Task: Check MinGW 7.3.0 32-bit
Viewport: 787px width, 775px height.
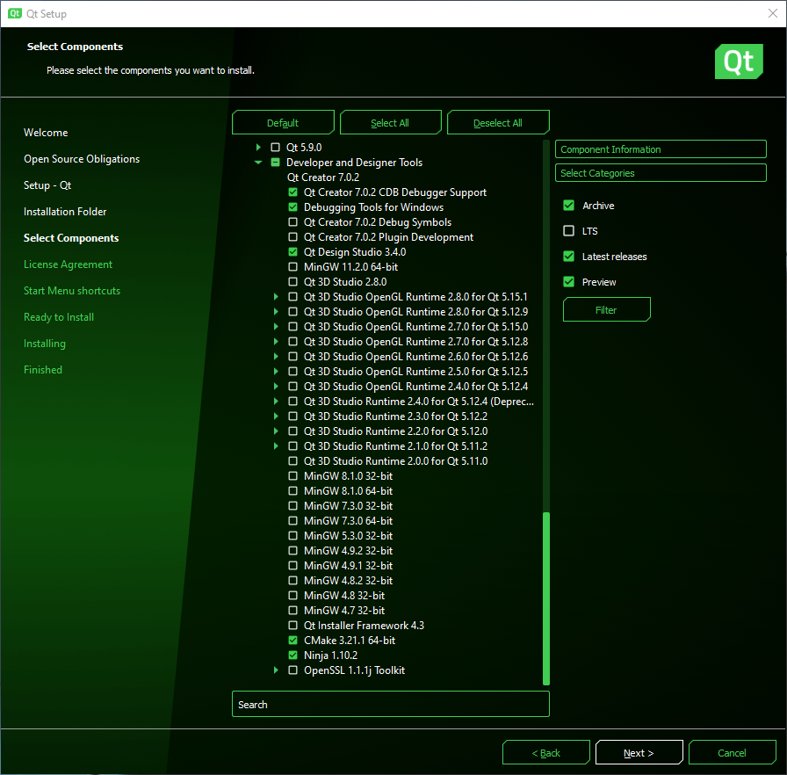Action: click(293, 506)
